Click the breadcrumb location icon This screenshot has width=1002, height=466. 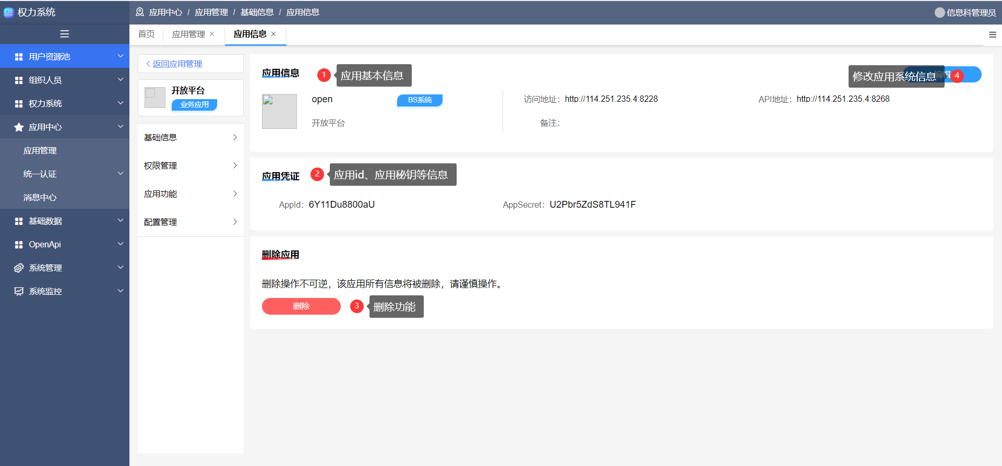click(x=140, y=12)
